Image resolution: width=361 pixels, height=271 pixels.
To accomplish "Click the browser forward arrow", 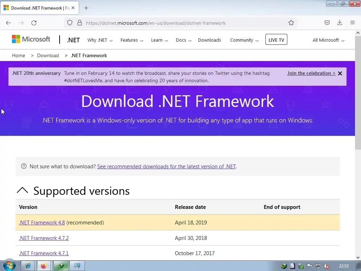I will click(21, 23).
